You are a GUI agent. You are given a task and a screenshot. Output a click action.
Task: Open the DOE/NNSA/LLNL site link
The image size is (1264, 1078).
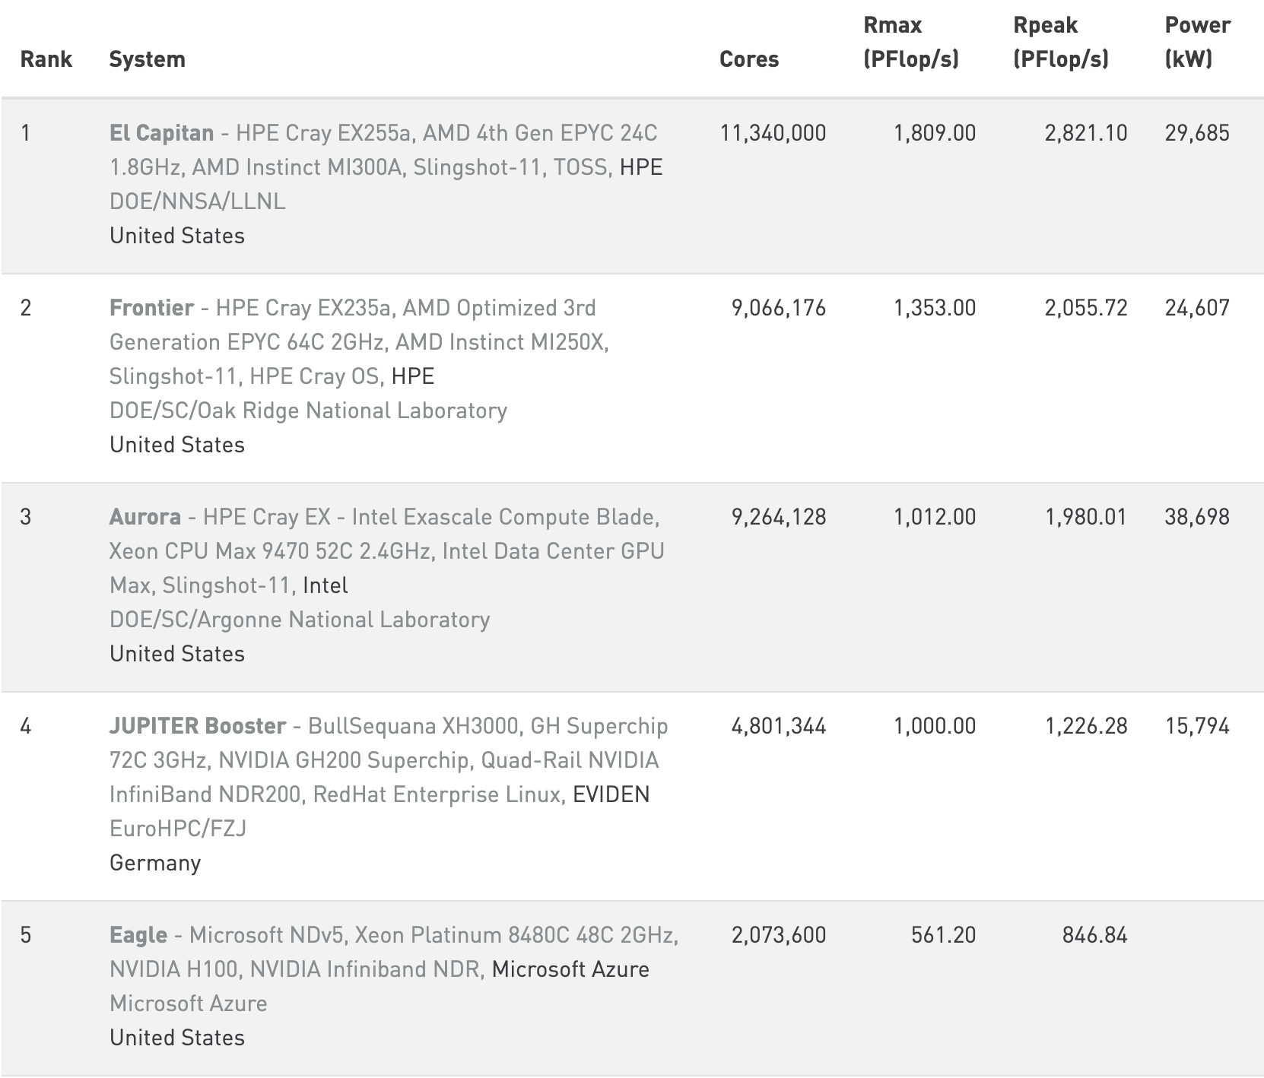(x=198, y=201)
